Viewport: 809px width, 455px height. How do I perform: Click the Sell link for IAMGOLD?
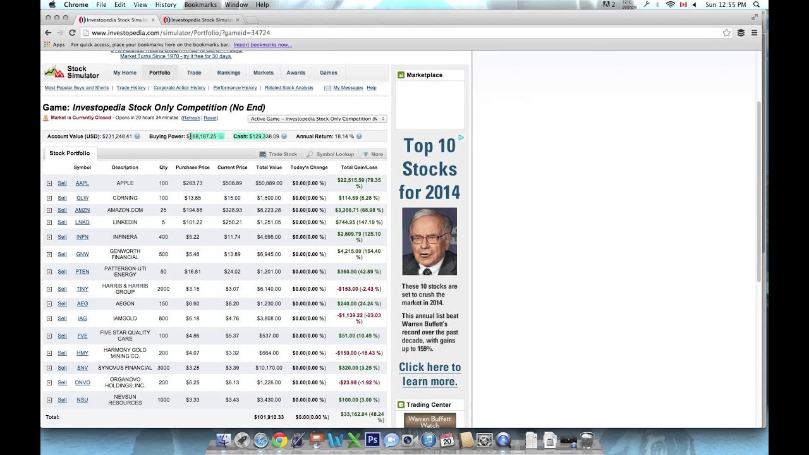click(x=62, y=318)
